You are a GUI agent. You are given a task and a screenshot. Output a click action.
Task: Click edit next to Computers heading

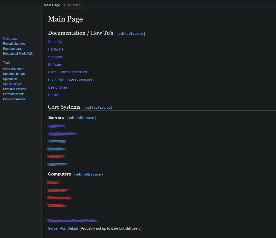79,174
